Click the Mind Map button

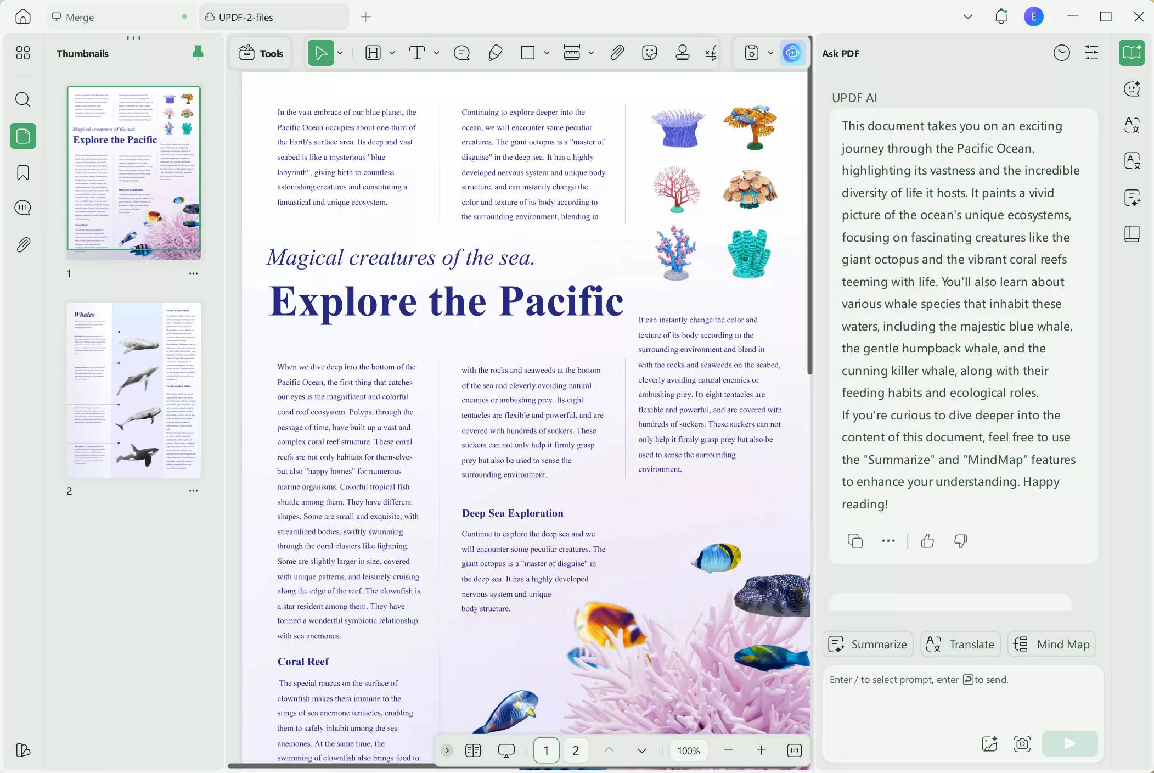click(1051, 644)
